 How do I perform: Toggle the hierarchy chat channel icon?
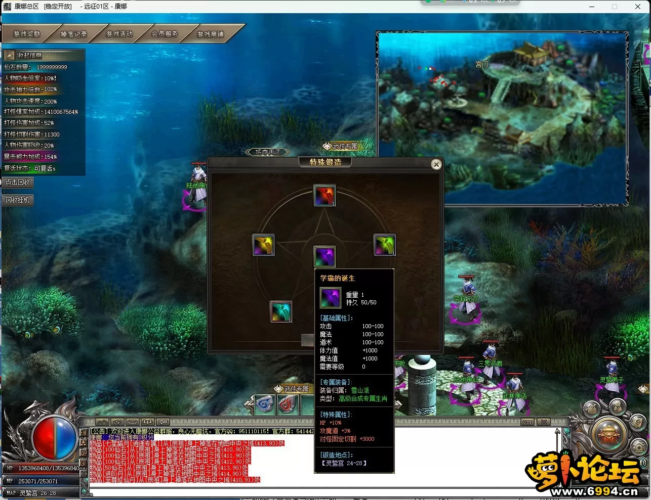click(x=84, y=442)
